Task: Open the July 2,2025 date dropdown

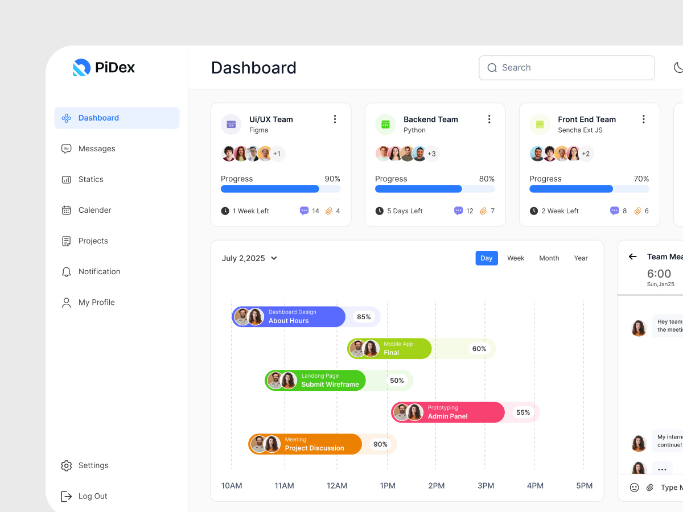Action: point(249,258)
